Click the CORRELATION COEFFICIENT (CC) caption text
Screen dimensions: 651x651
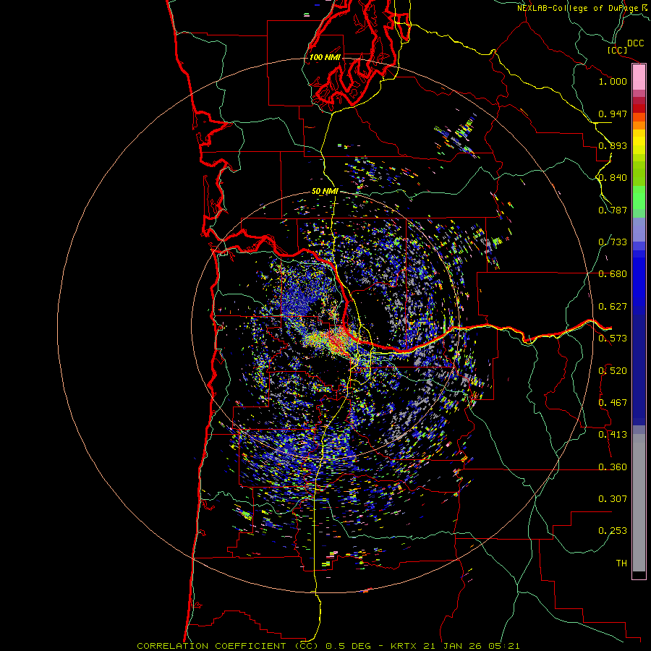click(229, 646)
